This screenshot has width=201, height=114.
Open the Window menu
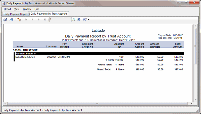27,9
